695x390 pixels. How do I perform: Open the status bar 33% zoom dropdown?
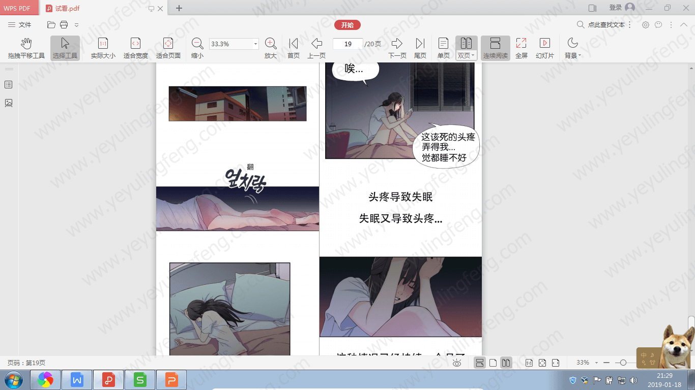click(x=596, y=363)
